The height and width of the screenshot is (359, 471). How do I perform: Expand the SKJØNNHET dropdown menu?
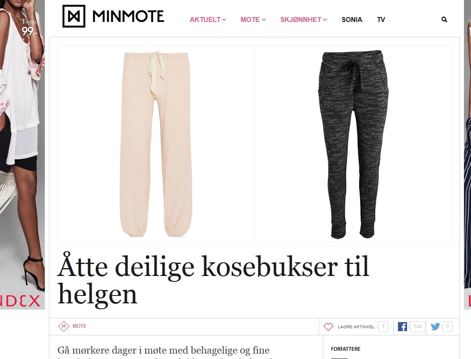[303, 20]
